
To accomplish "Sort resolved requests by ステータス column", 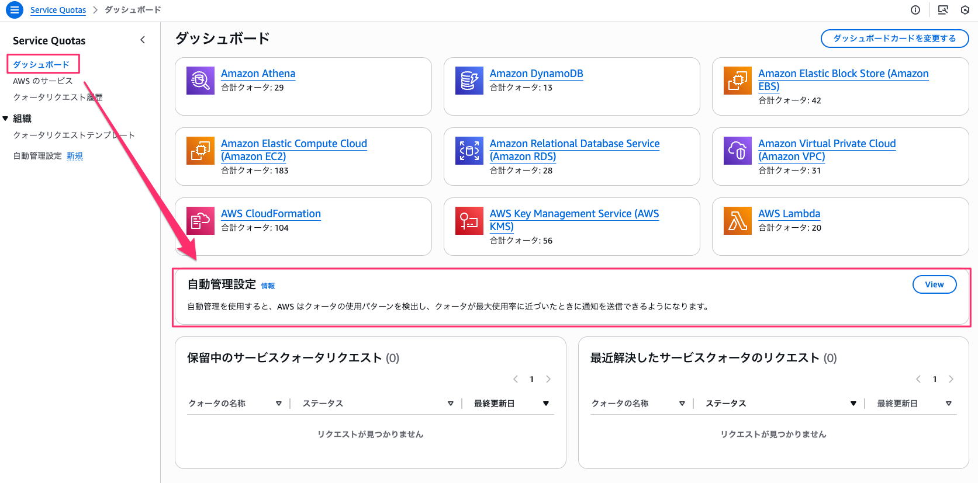I will (x=853, y=404).
